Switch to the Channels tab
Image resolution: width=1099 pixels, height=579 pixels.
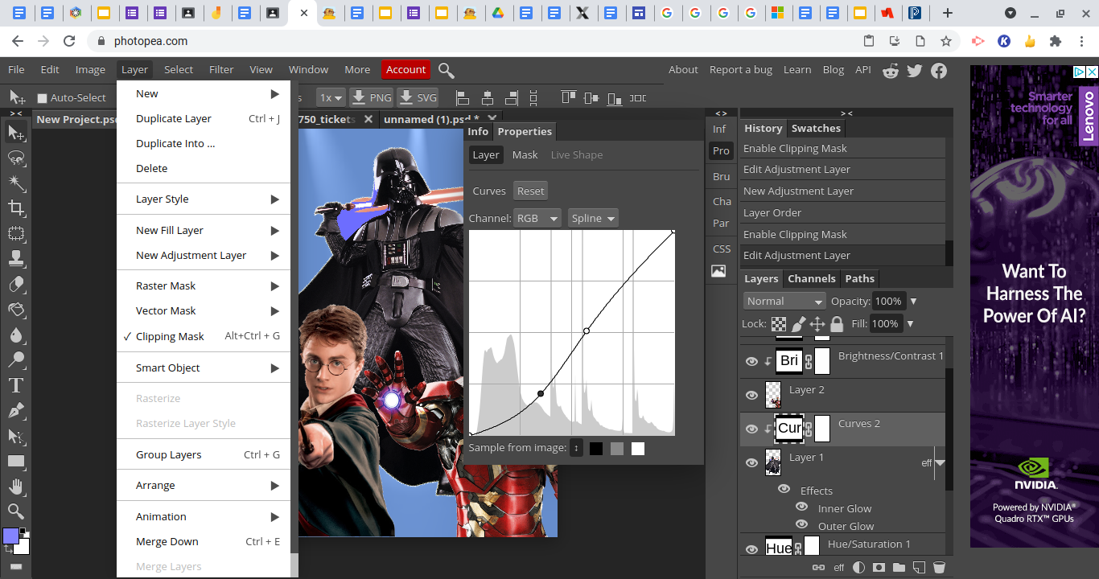pos(811,278)
